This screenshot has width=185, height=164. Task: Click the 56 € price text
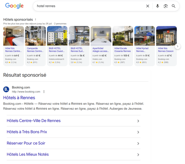pos(82,56)
